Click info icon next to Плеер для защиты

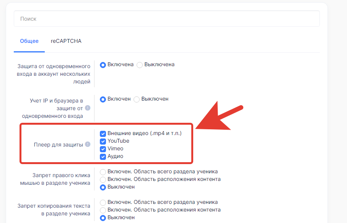(88, 144)
